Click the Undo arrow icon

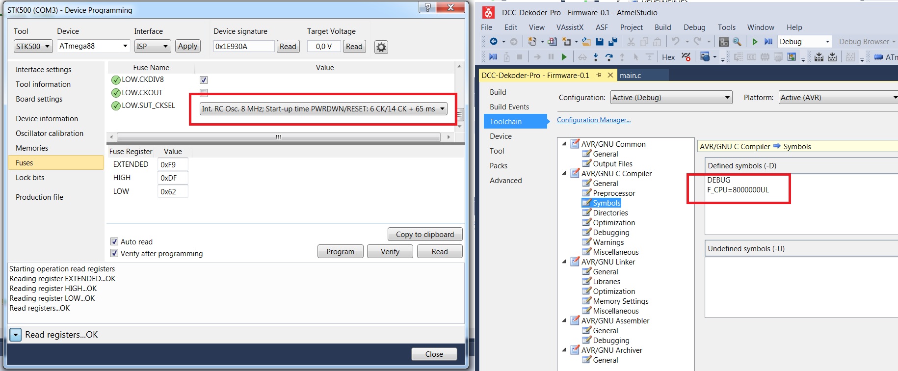(x=676, y=42)
